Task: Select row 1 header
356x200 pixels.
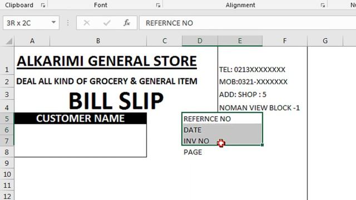Action: [7, 61]
